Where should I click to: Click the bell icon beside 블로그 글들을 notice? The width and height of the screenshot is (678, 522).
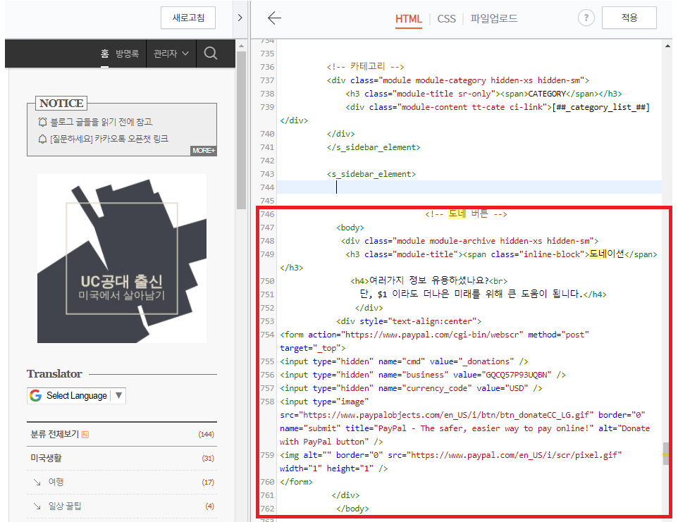pyautogui.click(x=42, y=122)
